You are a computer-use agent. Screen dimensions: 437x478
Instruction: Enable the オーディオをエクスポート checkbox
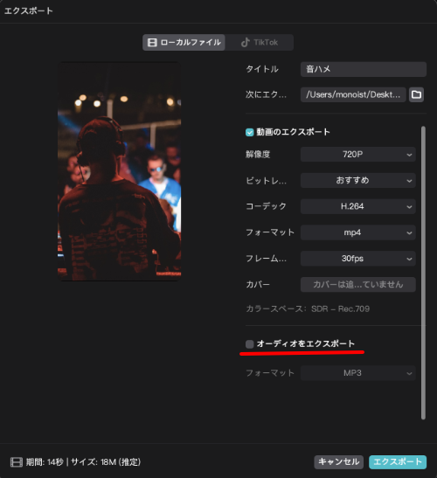pos(249,344)
